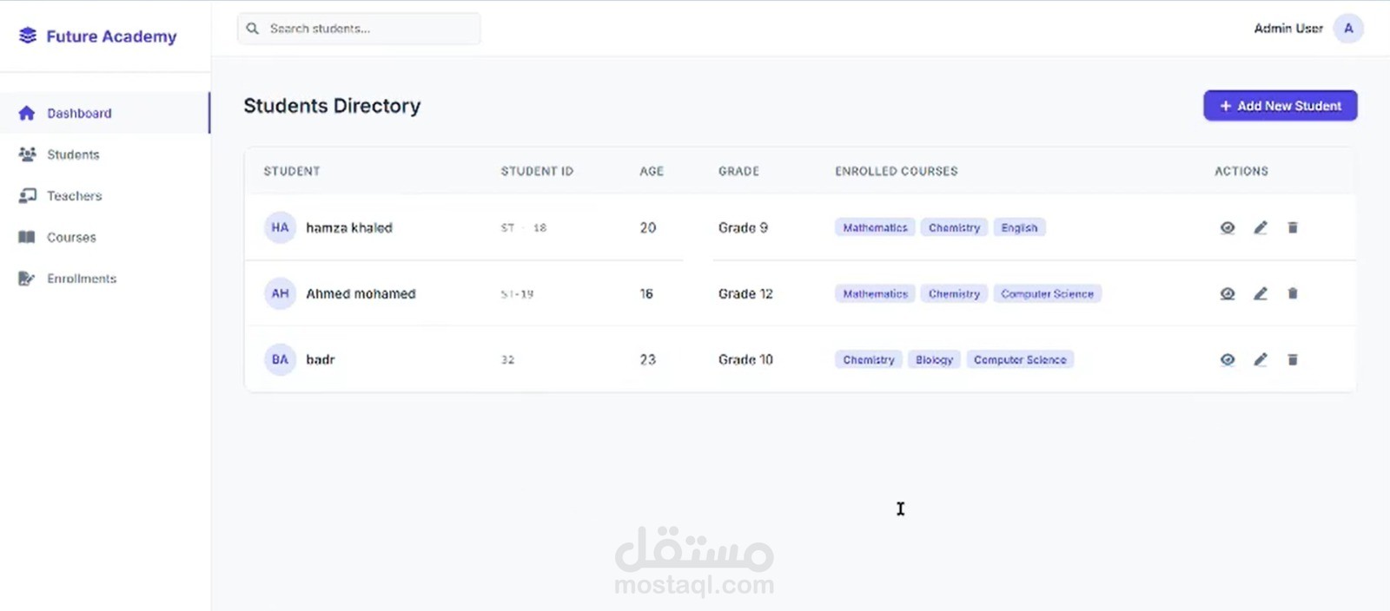Screen dimensions: 1390x611
Task: Click the GRADE column header
Action: pyautogui.click(x=738, y=171)
